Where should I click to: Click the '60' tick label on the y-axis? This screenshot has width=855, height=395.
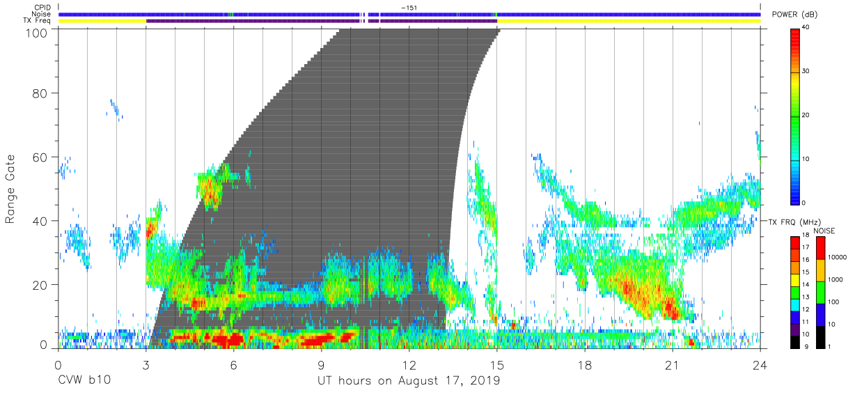point(40,157)
